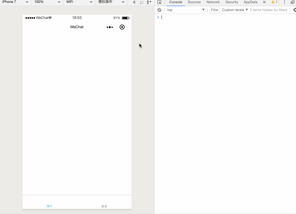Clear the console with the ban icon
Screen dimensions: 296x214
pyautogui.click(x=159, y=10)
